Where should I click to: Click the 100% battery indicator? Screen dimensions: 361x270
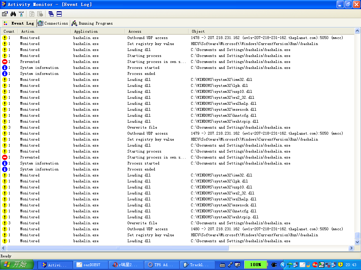tap(256, 265)
